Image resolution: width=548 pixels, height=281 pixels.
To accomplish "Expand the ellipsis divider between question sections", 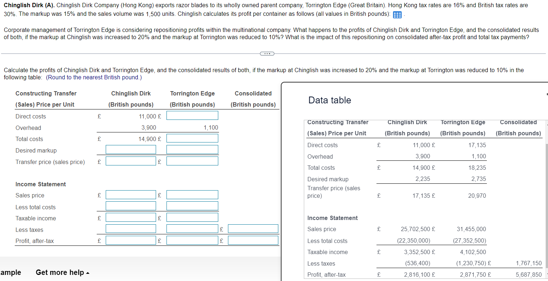I will (x=267, y=53).
